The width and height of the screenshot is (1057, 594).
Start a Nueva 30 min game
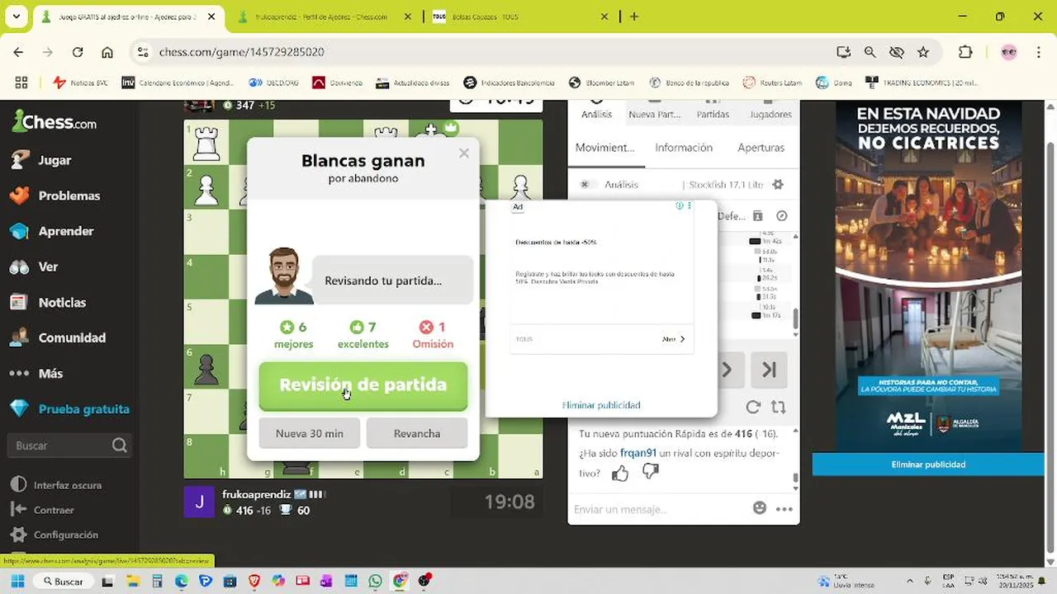tap(310, 433)
